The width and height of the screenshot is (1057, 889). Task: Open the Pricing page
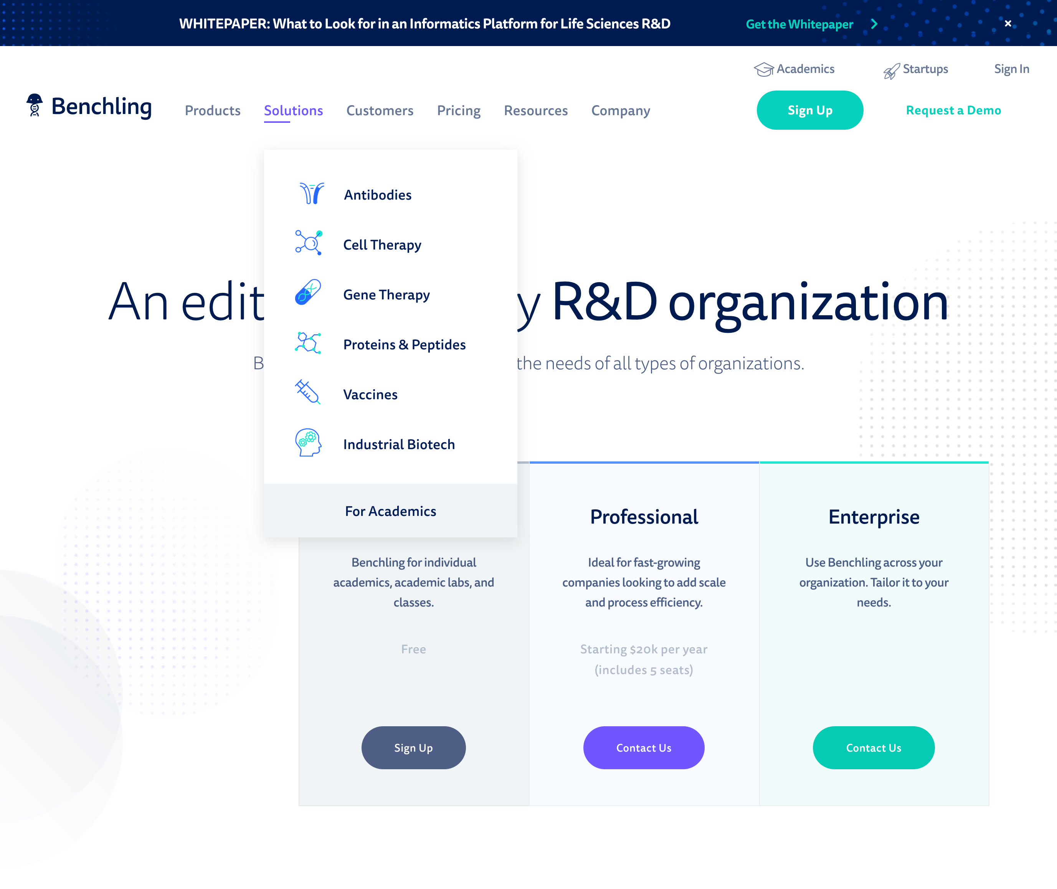(x=459, y=111)
